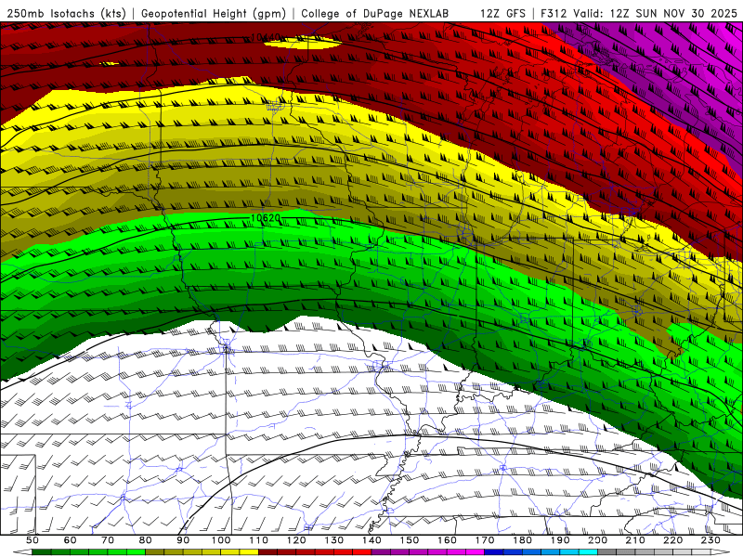Click the cyan color bar segment
The width and height of the screenshot is (743, 557).
click(589, 552)
